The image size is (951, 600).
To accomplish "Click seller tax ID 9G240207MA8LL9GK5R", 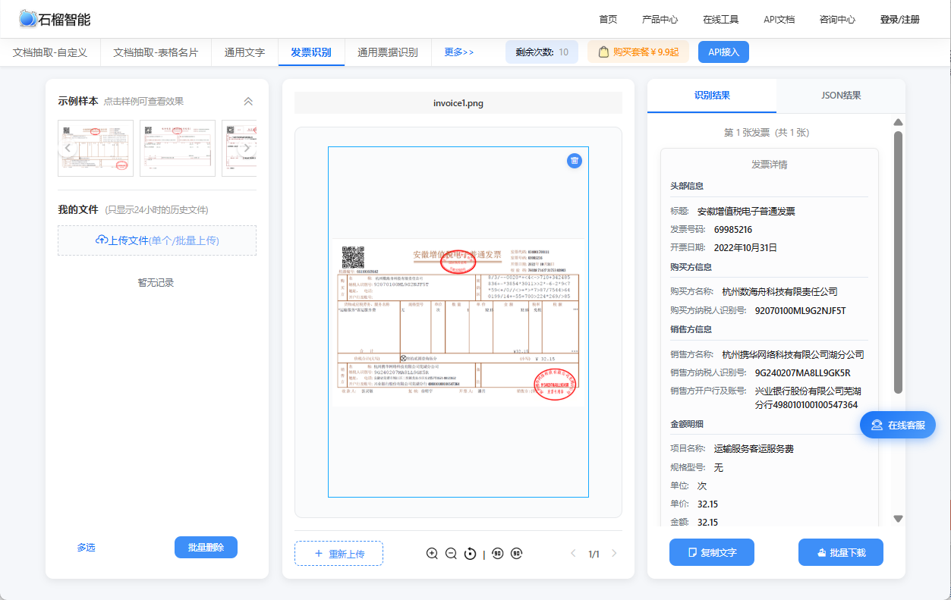I will [802, 372].
